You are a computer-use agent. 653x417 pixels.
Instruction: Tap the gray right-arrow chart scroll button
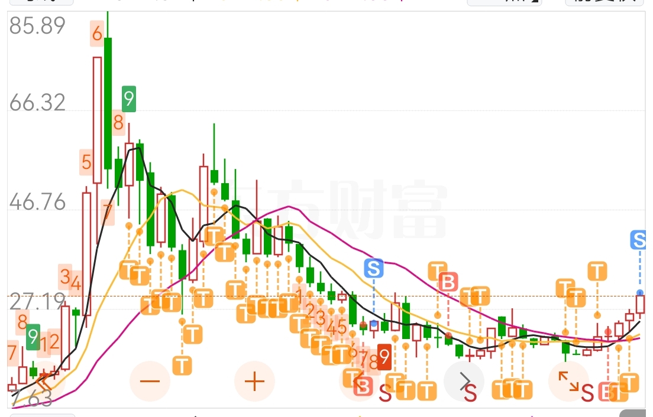click(464, 381)
